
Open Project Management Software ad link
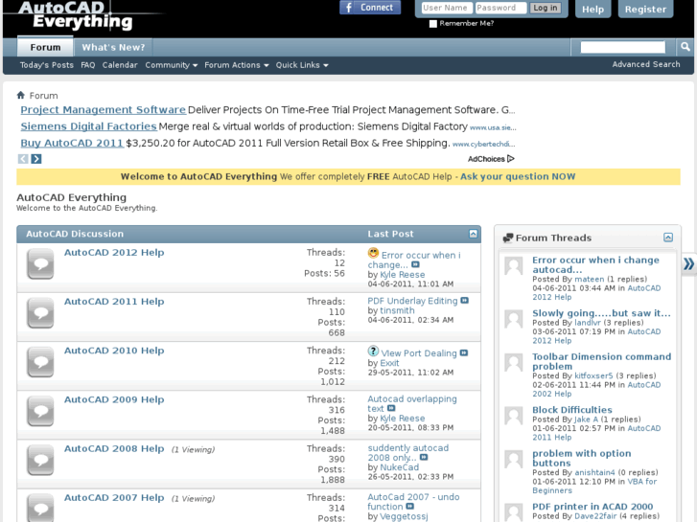coord(104,110)
